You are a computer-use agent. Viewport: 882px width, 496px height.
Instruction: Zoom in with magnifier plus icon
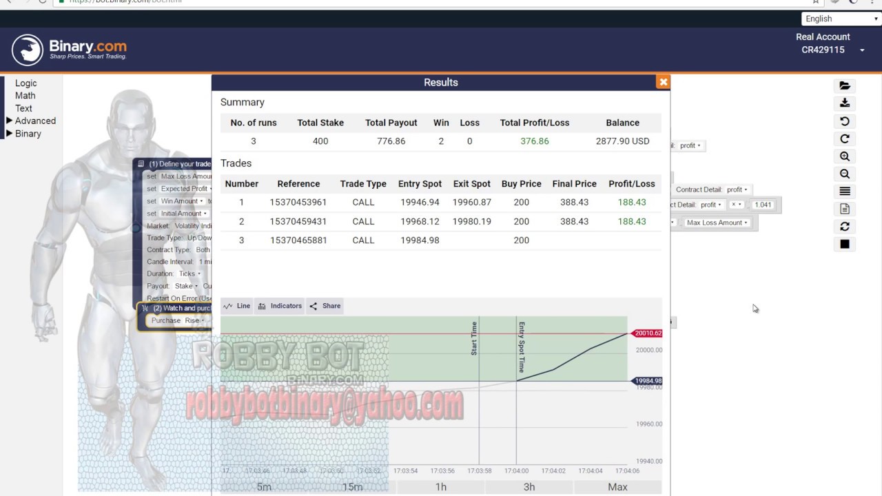845,156
